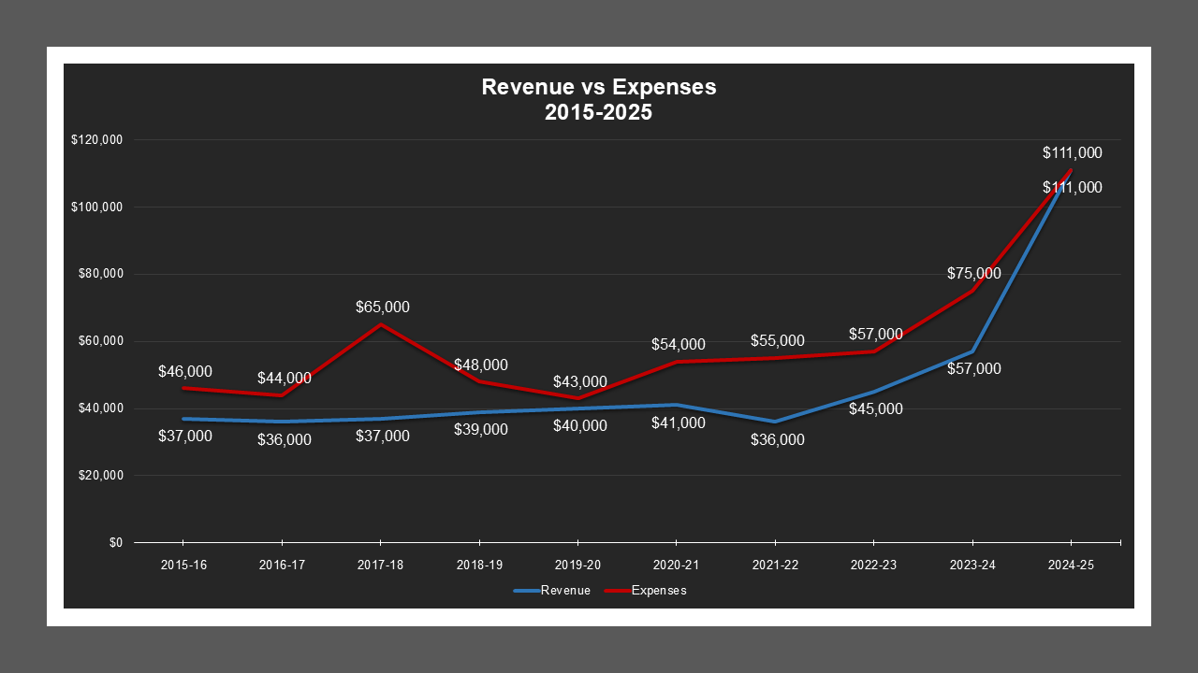1198x673 pixels.
Task: Click the $39,000 revenue data label
Action: (x=480, y=429)
